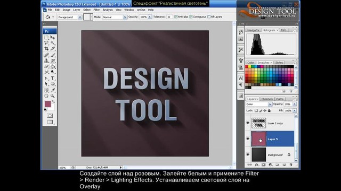The height and width of the screenshot is (191, 341).
Task: Create a new layer button
Action: coord(284,165)
